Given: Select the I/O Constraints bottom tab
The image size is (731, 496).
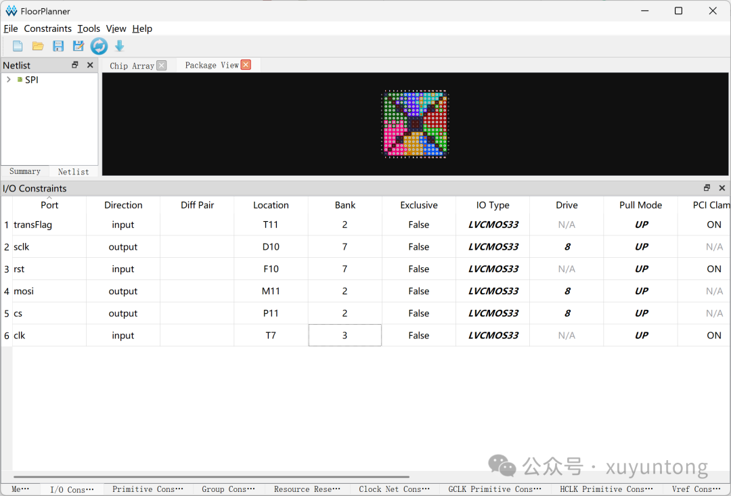Looking at the screenshot, I should pos(72,489).
